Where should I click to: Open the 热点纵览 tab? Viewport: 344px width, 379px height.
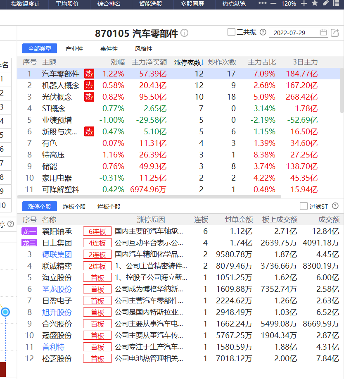tap(234, 4)
